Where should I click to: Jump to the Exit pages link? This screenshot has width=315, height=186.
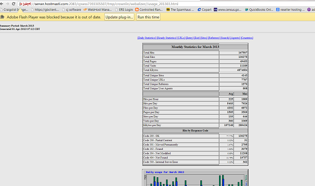point(197,38)
